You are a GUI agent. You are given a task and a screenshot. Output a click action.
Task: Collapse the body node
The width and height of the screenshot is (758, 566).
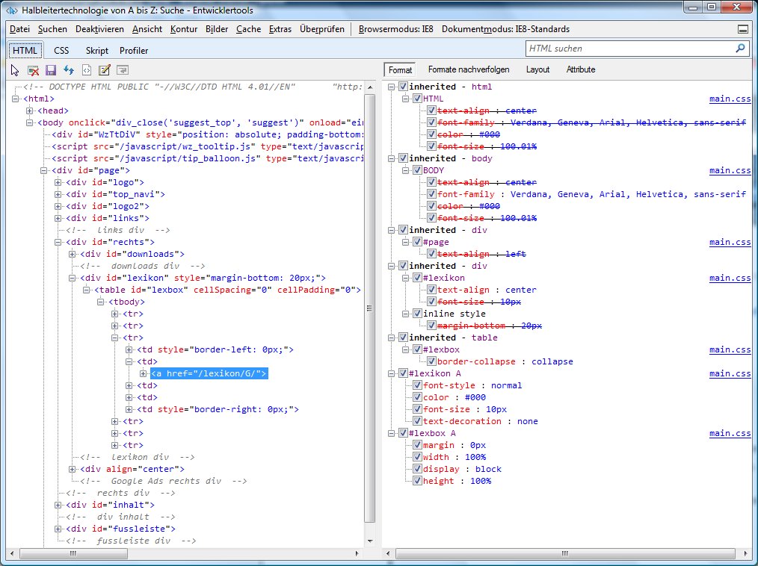click(29, 122)
